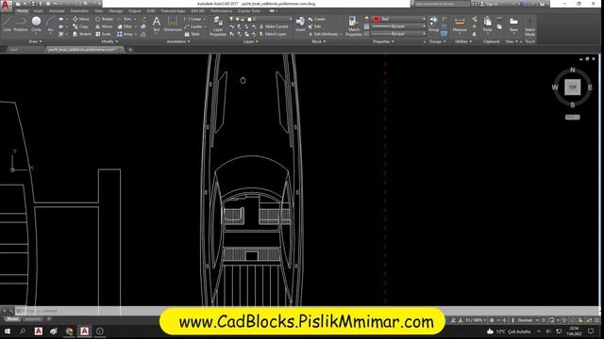Open the AutoCAD application menu logo
This screenshot has height=339, width=604.
6,6
